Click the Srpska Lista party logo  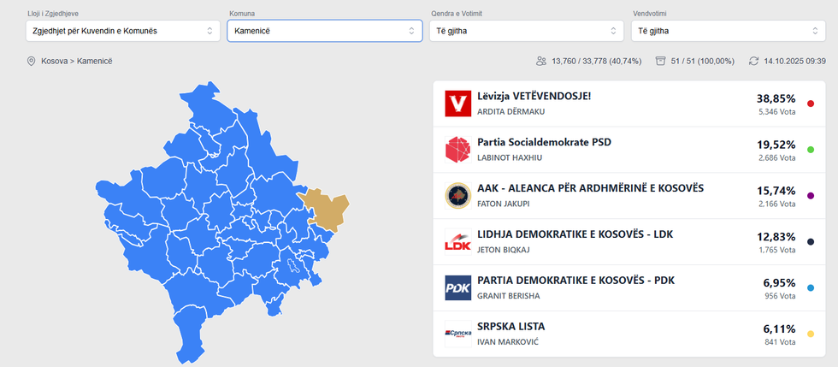click(x=459, y=334)
